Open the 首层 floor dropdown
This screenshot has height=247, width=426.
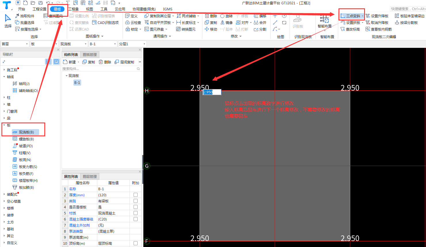pyautogui.click(x=15, y=44)
